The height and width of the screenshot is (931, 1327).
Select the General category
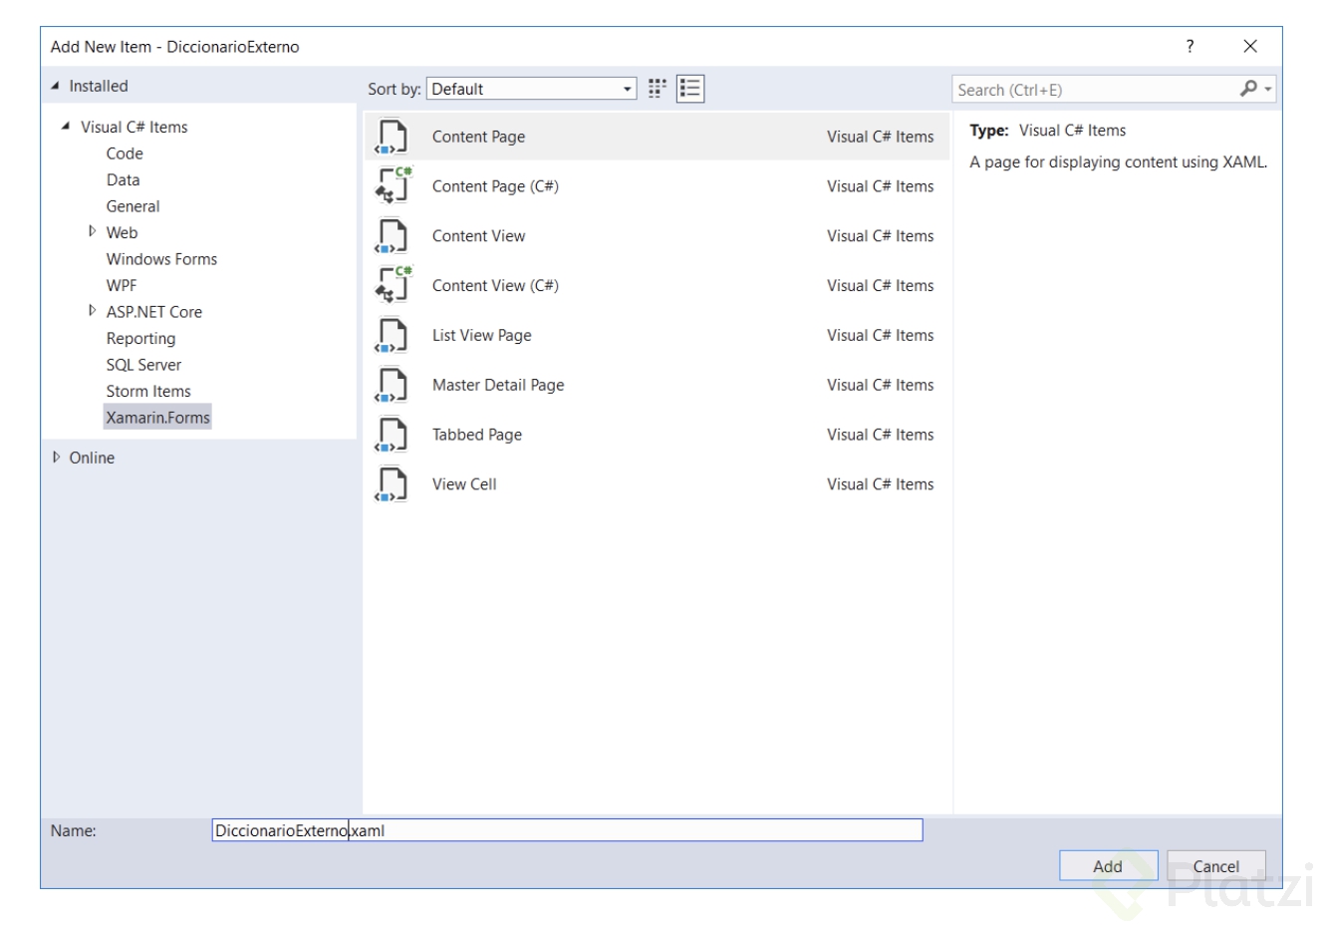click(133, 206)
